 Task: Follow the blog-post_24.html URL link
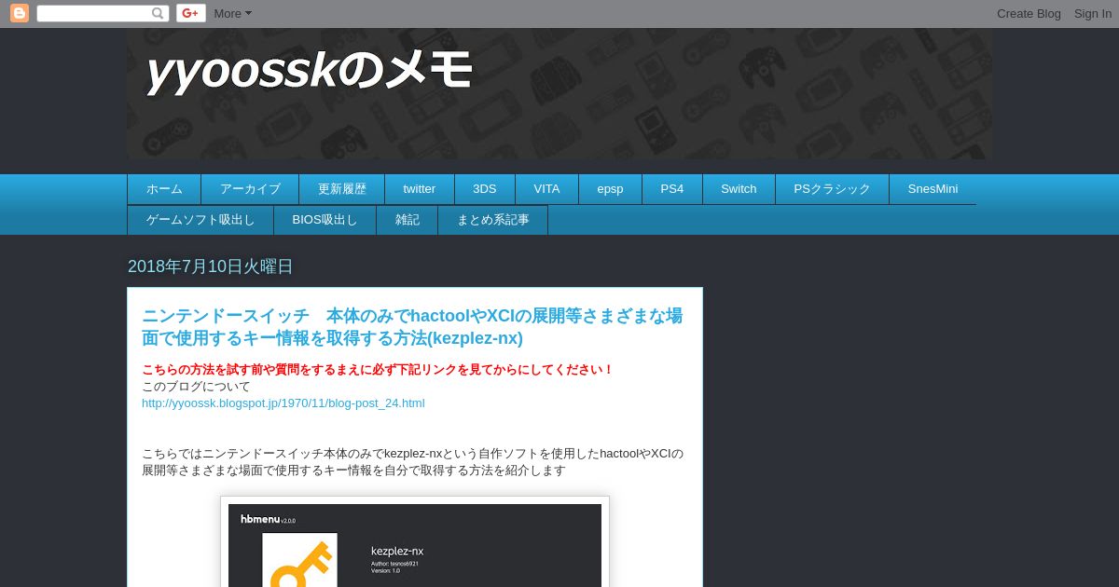[x=283, y=403]
